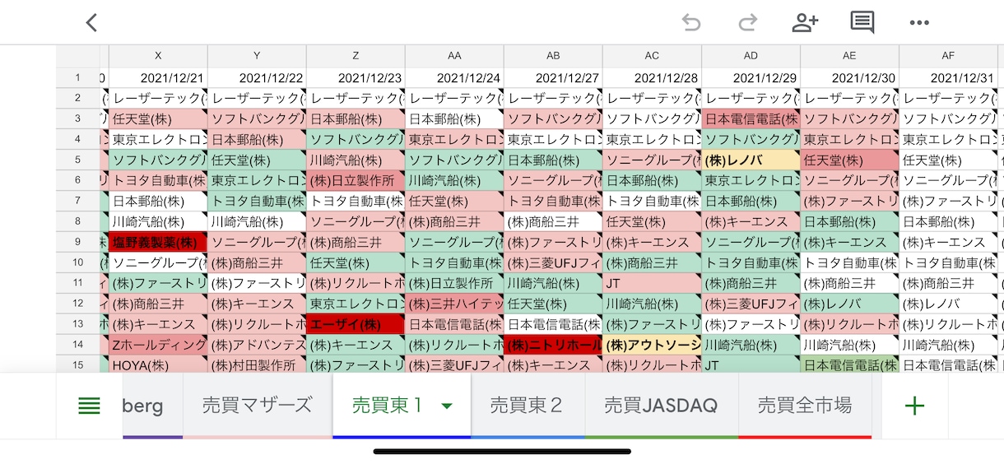Select cell (株)三菱UFJフィ in column AB row 10
1004x464 pixels.
[x=553, y=263]
